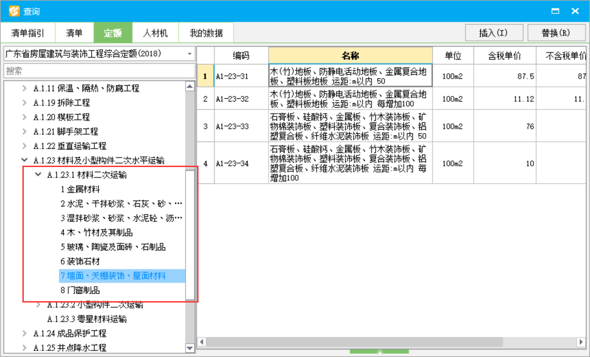Click the 查询 app logo icon
This screenshot has height=357, width=590.
[14, 11]
